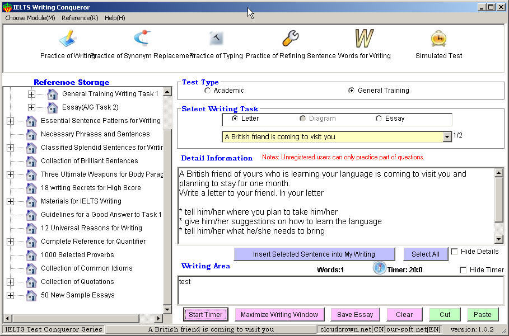Viewport: 509px width, 336px height.
Task: Click the Reference Storage horizontal scrollbar thumb
Action: [x=76, y=318]
